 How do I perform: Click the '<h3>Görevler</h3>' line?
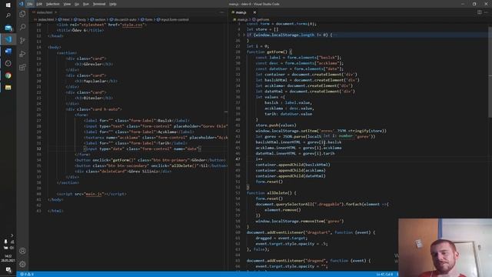click(x=94, y=64)
